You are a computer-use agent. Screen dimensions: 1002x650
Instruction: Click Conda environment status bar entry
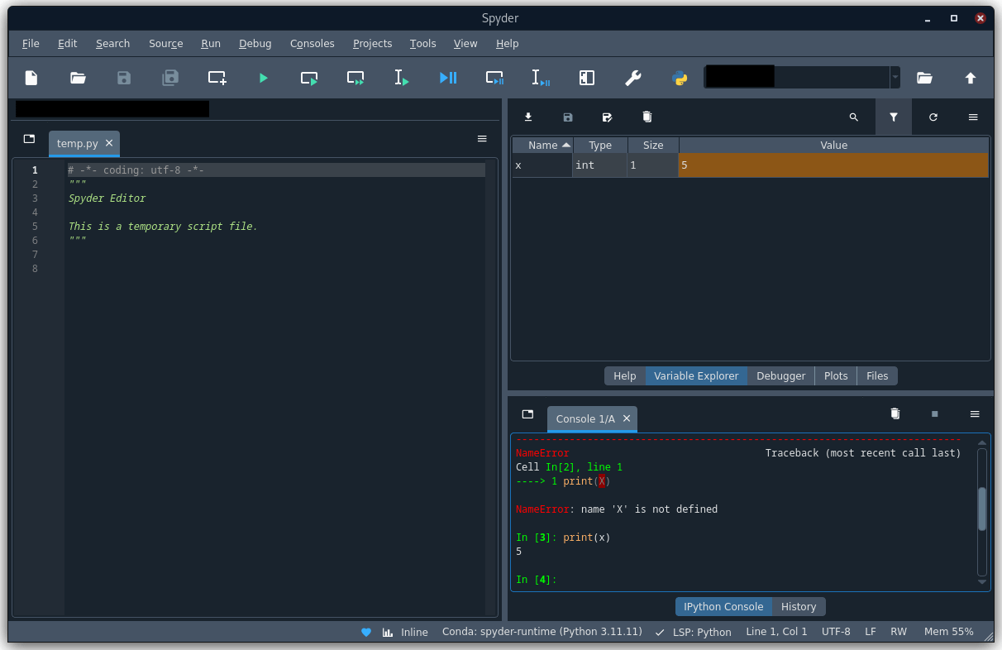coord(542,632)
